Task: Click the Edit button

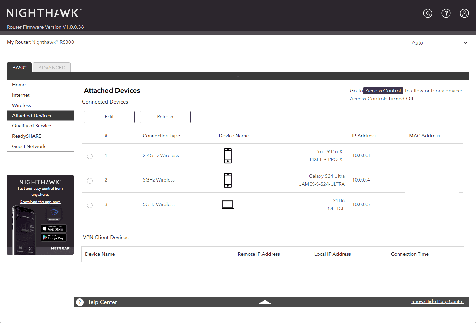Action: click(x=109, y=117)
